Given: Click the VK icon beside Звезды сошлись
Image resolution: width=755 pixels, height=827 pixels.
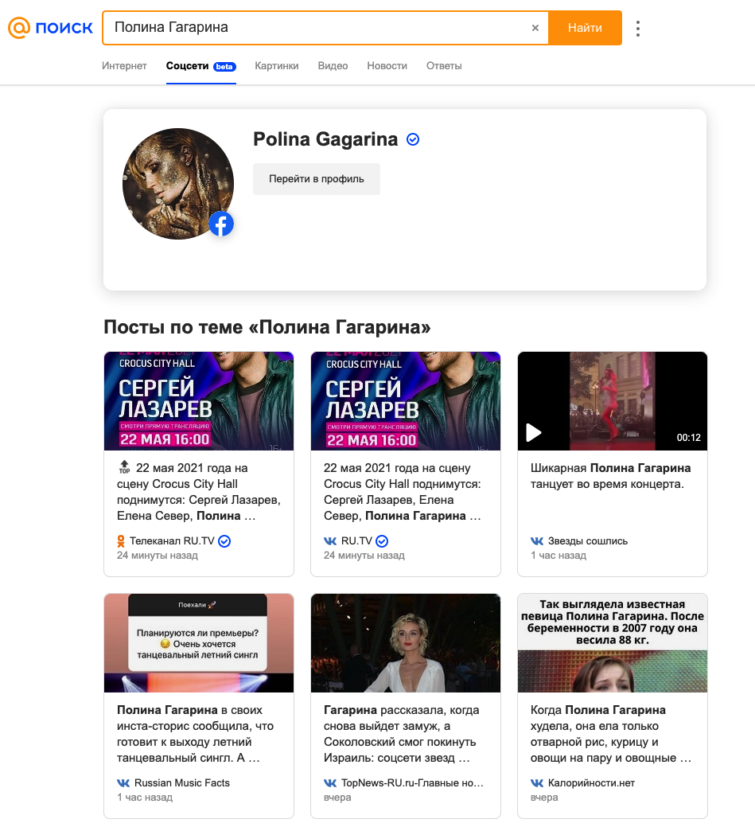Looking at the screenshot, I should pyautogui.click(x=537, y=541).
